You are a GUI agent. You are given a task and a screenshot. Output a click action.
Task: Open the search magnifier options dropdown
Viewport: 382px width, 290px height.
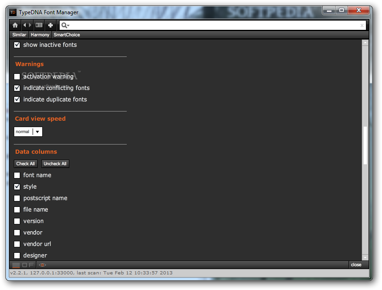point(65,25)
